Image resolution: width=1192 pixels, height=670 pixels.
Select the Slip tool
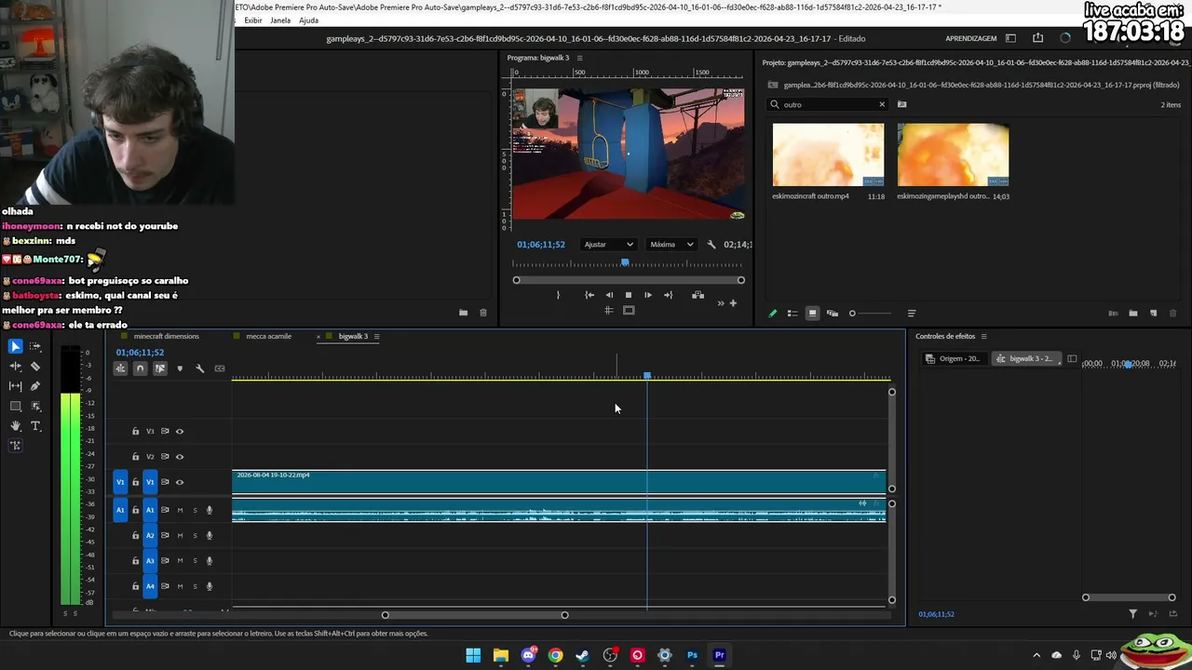16,386
